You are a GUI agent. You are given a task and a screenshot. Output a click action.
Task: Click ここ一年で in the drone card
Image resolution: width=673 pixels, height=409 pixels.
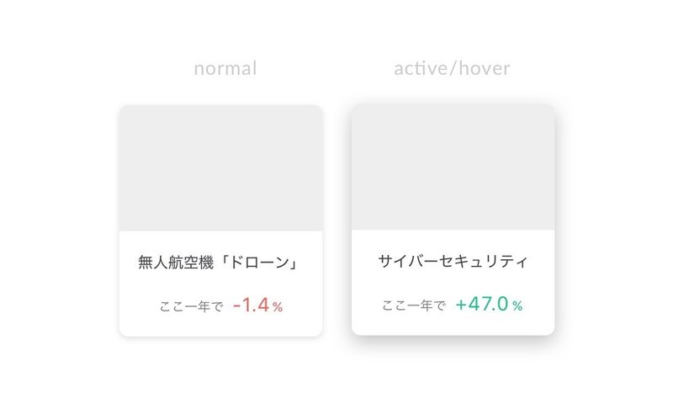pyautogui.click(x=191, y=307)
